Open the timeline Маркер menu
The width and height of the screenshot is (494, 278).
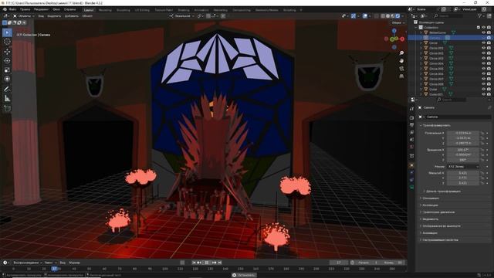coord(74,263)
